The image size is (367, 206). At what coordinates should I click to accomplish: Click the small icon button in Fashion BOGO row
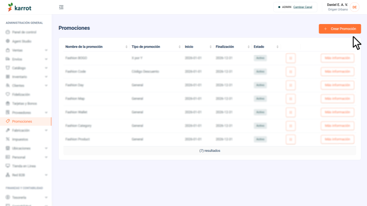[x=291, y=58]
